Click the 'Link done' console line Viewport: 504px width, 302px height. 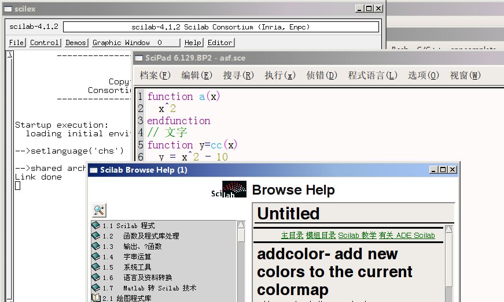point(38,177)
